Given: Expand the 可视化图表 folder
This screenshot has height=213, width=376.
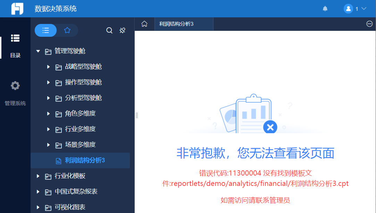Looking at the screenshot, I should [x=38, y=207].
